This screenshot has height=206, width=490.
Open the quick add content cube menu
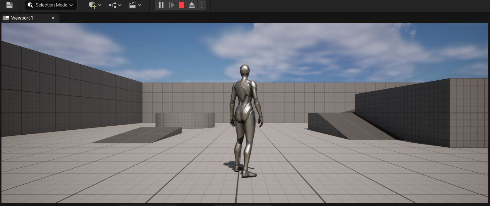(x=95, y=5)
